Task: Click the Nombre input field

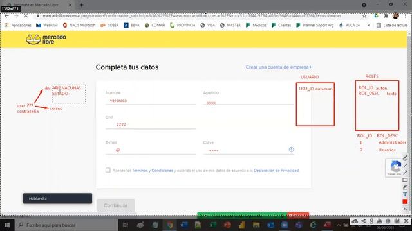Action: tap(150, 101)
